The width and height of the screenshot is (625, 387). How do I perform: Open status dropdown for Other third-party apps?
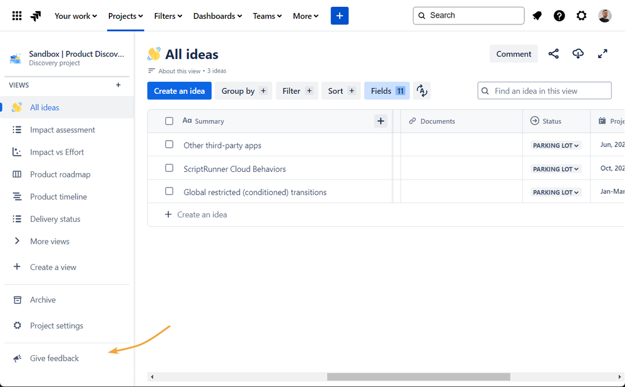556,145
